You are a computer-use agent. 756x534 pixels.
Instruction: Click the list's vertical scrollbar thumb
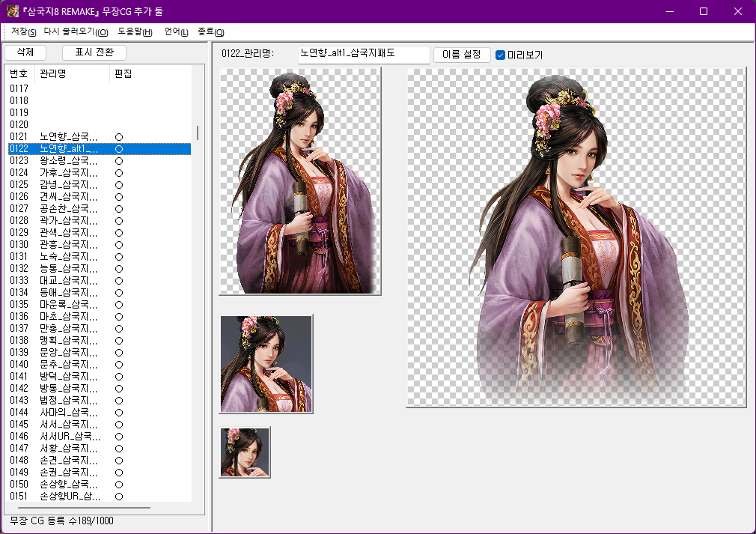(197, 133)
